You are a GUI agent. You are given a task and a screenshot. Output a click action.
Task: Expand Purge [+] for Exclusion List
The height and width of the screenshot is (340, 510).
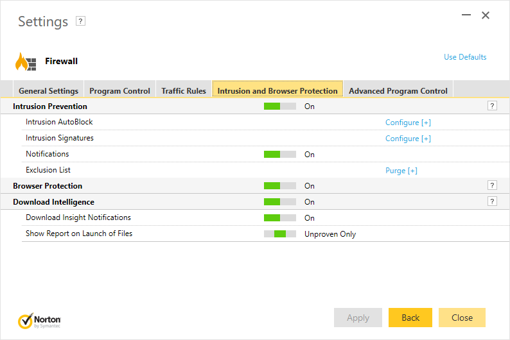click(x=401, y=171)
